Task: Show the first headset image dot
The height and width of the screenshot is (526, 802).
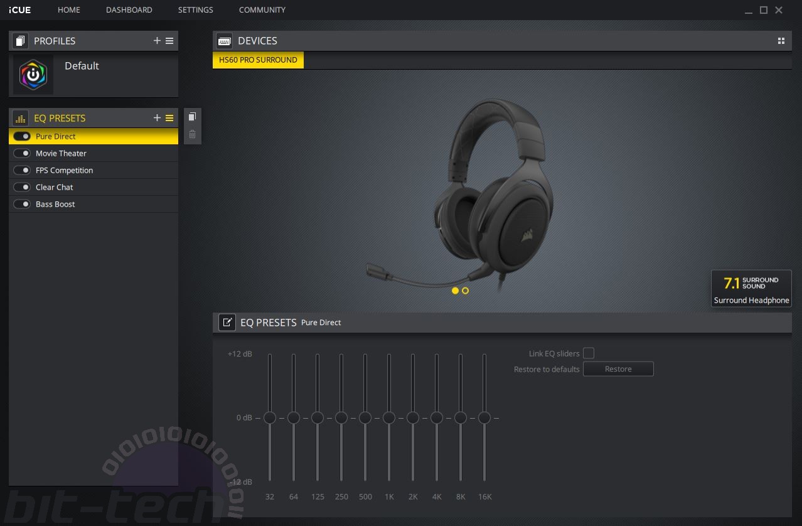Action: pos(455,291)
